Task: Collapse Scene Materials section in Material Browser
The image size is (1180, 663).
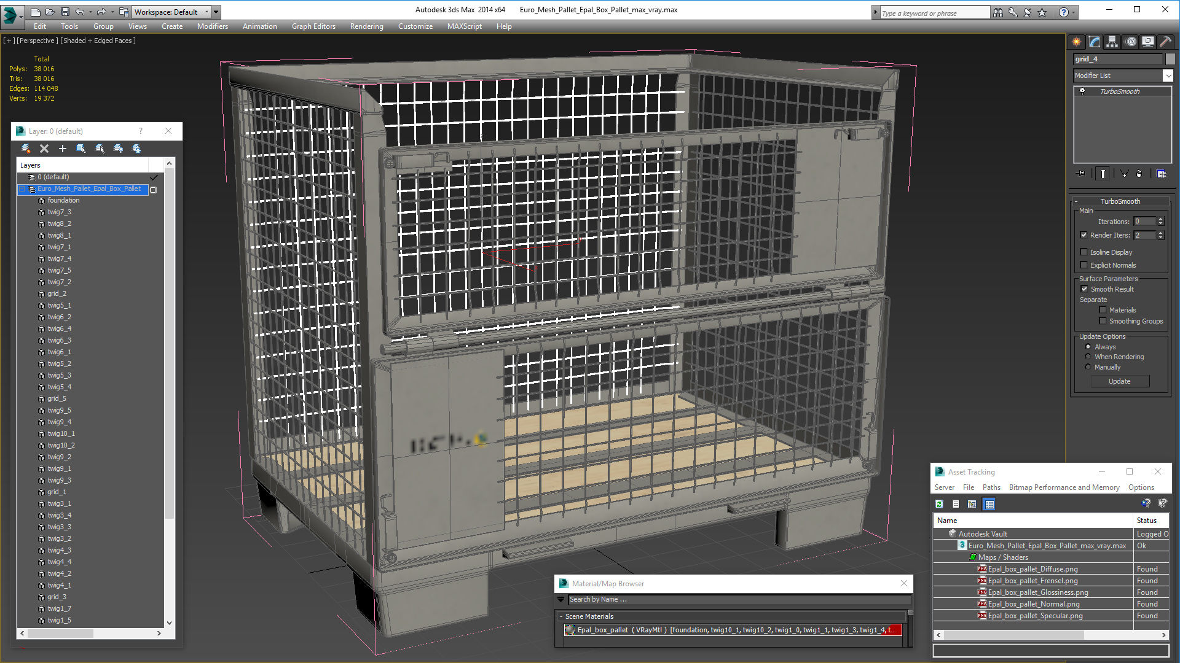Action: point(561,616)
